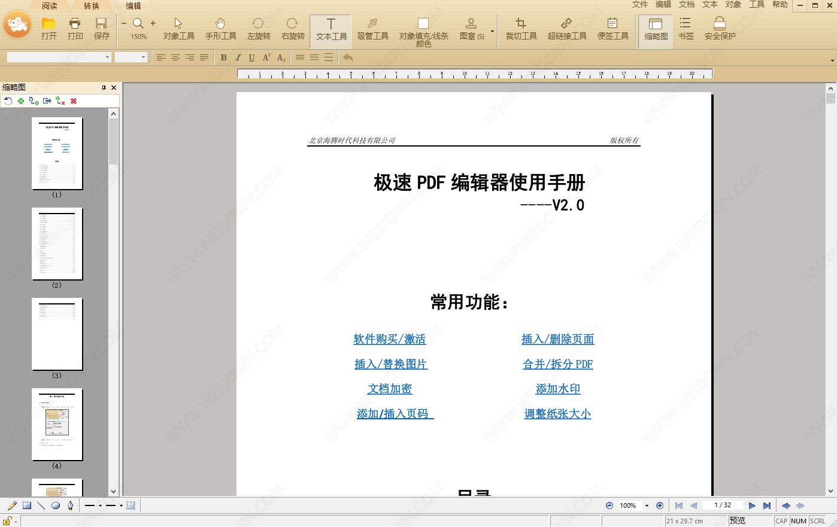This screenshot has height=527, width=837.
Task: Pin the 缩略图 panel
Action: [104, 87]
